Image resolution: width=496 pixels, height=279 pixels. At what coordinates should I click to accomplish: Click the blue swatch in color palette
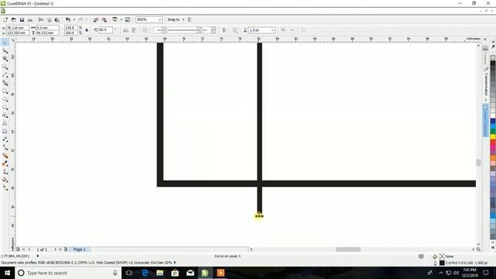click(x=493, y=121)
